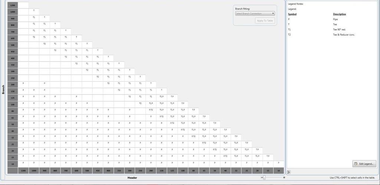This screenshot has width=380, height=185.
Task: Select the T2 cell in branch row 500
Action: click(x=45, y=45)
